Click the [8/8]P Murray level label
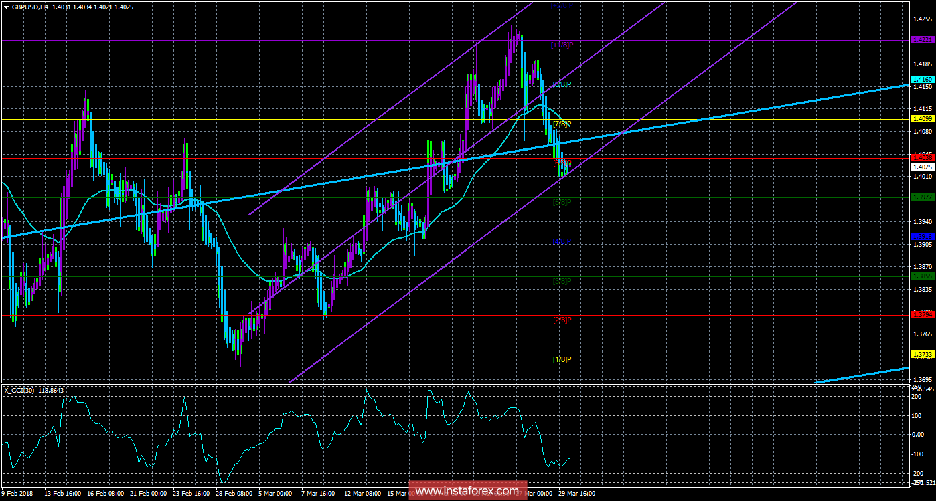Screen dimensions: 936x501 point(561,84)
